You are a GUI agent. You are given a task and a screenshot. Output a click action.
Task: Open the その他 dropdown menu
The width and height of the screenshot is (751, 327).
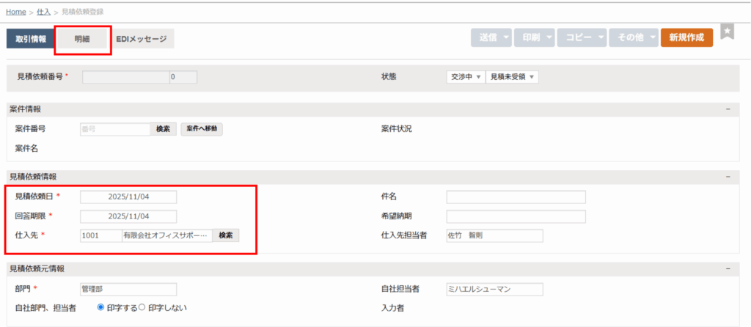pos(634,38)
